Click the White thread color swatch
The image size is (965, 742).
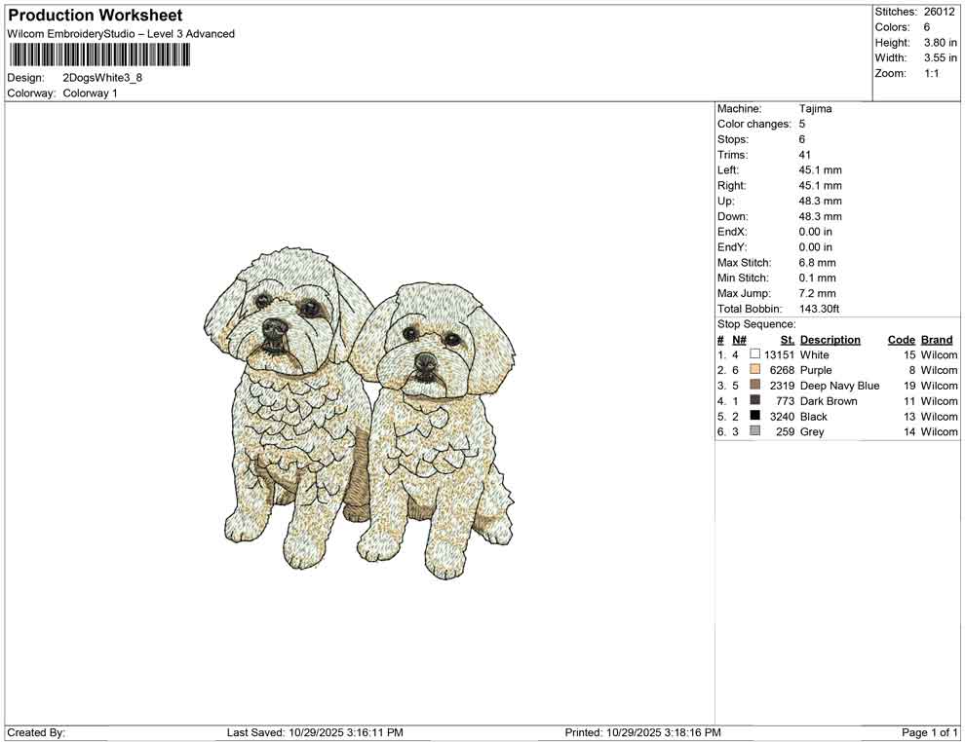tap(755, 354)
